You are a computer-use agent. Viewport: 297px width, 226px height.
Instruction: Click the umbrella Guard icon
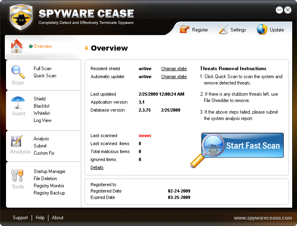point(18,102)
